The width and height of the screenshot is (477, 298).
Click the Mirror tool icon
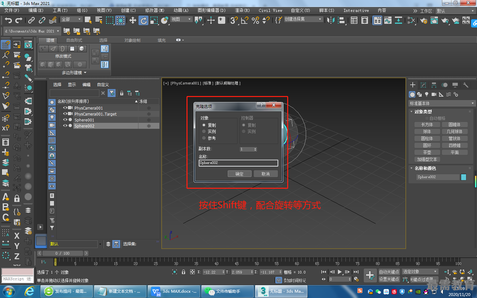click(331, 21)
